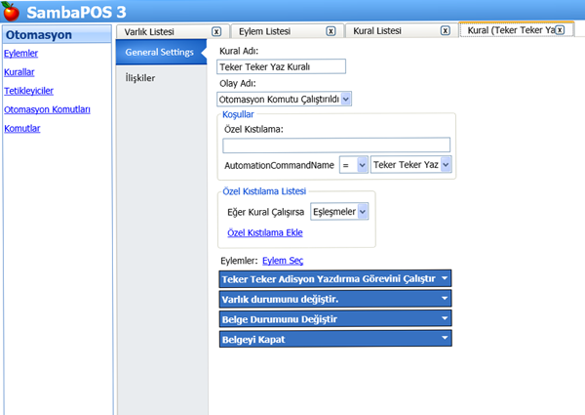Click the Kural Adı text field
Viewport: 585px width, 415px height.
pyautogui.click(x=283, y=67)
